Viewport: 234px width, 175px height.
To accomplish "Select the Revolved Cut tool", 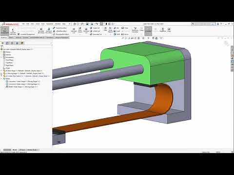I will click(x=86, y=31).
